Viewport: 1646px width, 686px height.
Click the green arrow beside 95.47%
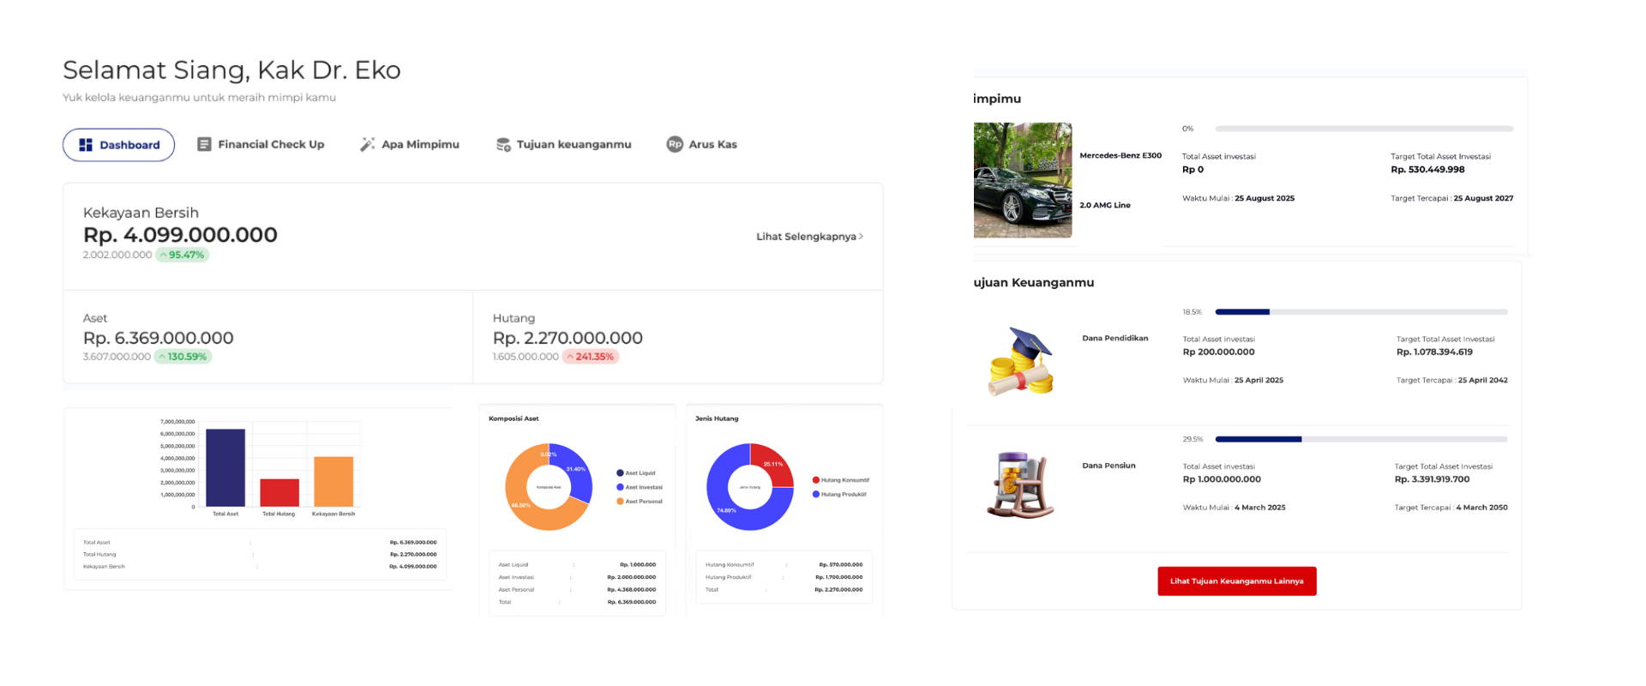click(x=163, y=255)
